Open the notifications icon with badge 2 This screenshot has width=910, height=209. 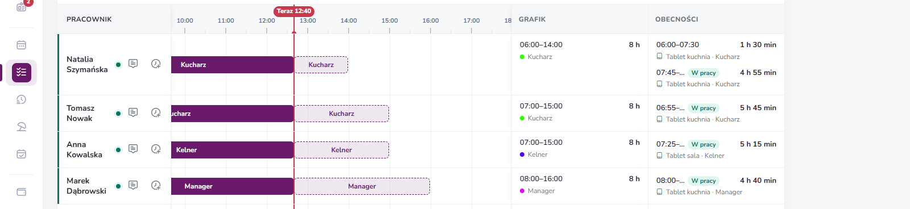22,6
